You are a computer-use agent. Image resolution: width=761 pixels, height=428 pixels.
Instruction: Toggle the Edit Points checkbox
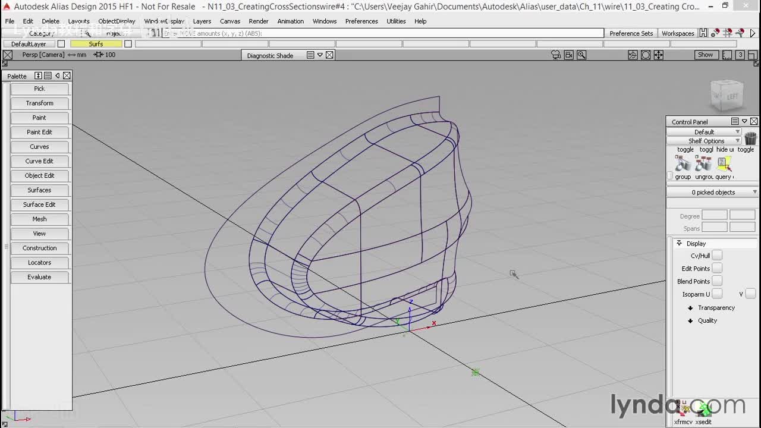[x=717, y=269]
